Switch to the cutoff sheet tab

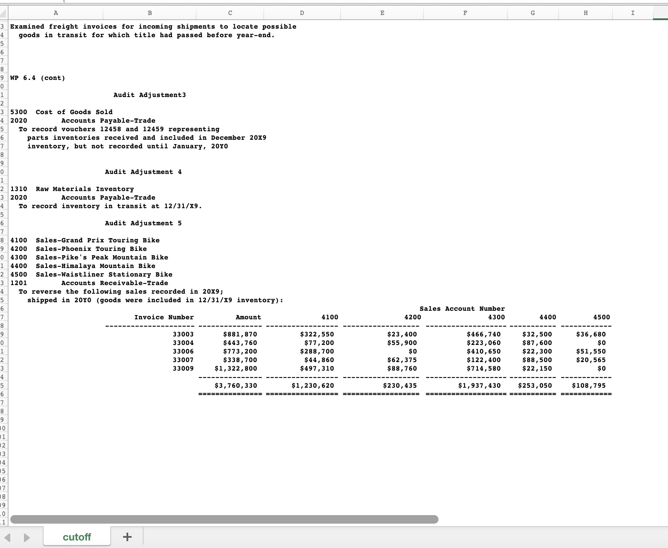pos(77,536)
